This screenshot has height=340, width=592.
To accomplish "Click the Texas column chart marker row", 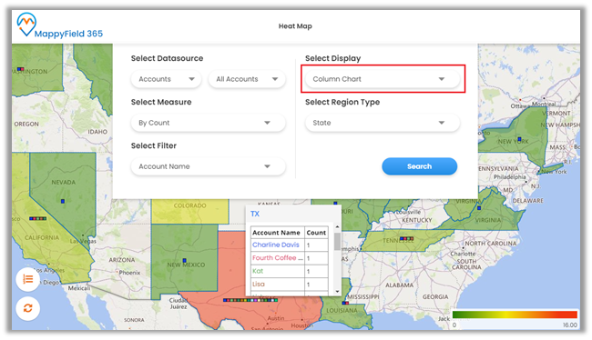I will pyautogui.click(x=250, y=300).
